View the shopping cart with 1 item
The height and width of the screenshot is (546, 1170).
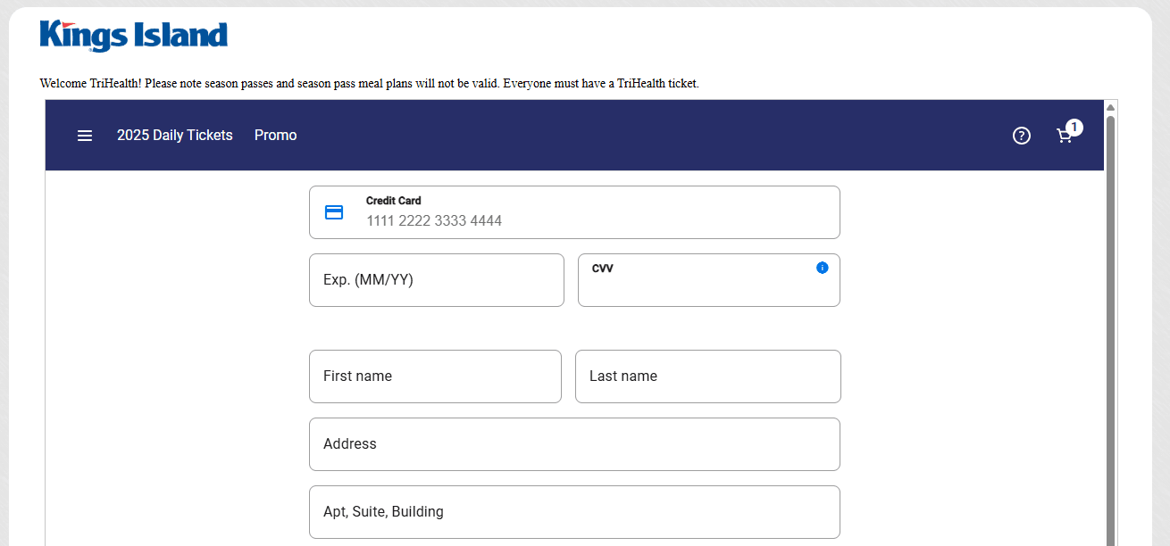point(1068,133)
